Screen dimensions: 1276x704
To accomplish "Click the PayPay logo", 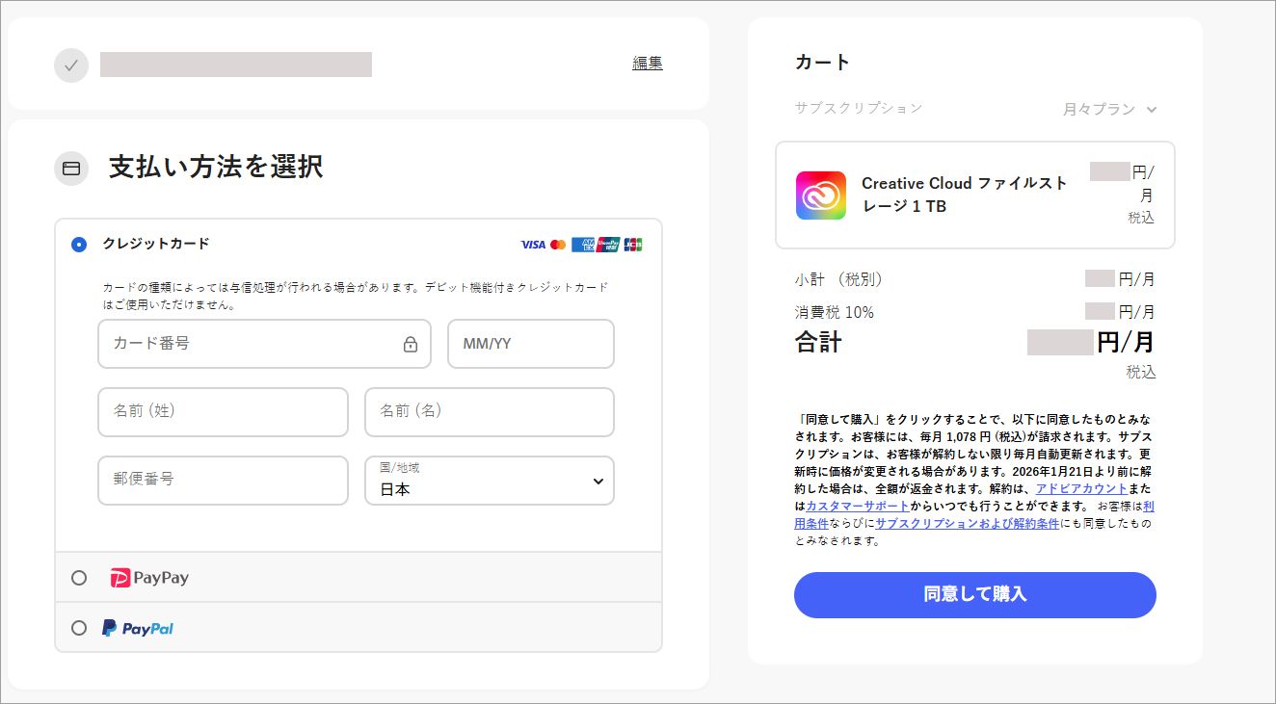I will pos(147,577).
